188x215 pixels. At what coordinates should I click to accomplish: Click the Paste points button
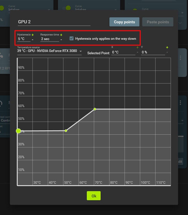[158, 22]
